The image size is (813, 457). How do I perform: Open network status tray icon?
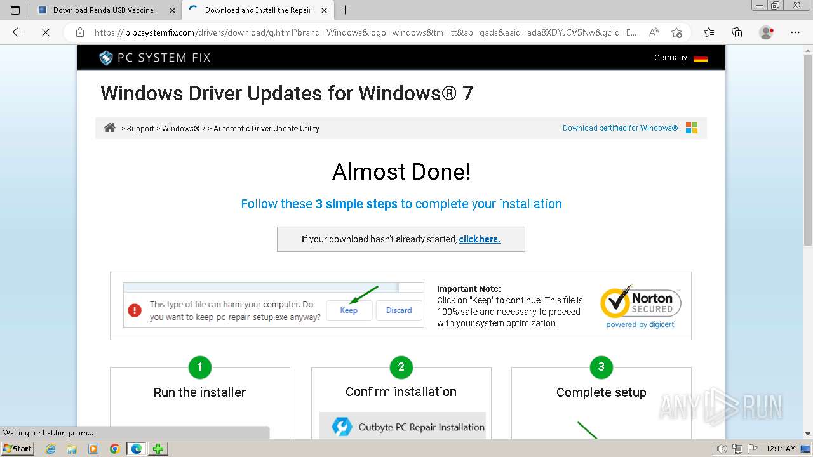(737, 449)
